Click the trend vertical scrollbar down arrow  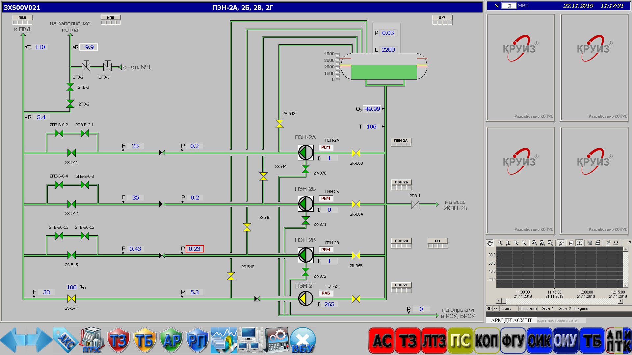pyautogui.click(x=626, y=285)
